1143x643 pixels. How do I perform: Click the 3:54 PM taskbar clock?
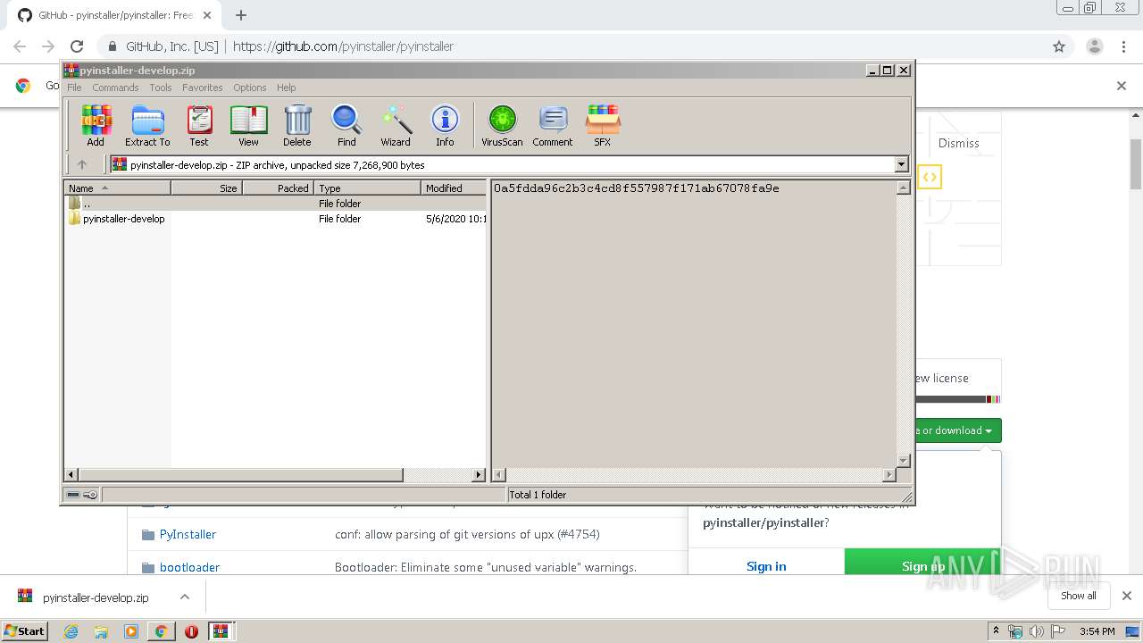[x=1097, y=631]
